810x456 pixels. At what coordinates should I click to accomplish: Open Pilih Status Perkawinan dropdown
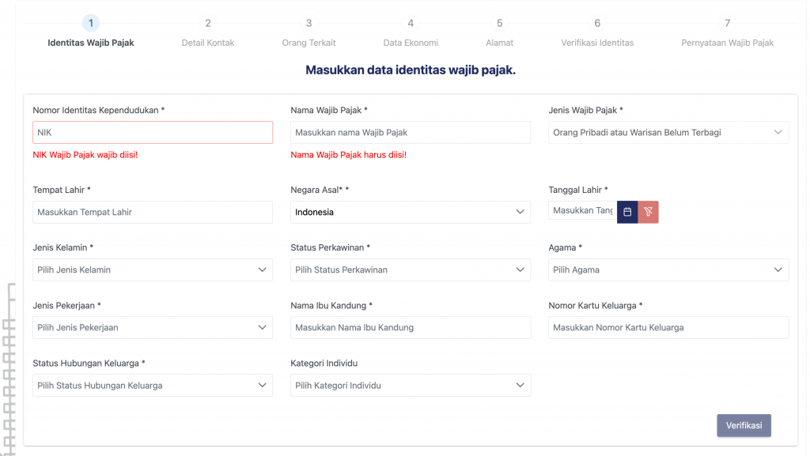[x=411, y=269]
